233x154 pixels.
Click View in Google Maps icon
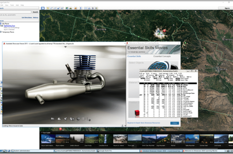[x=96, y=8]
